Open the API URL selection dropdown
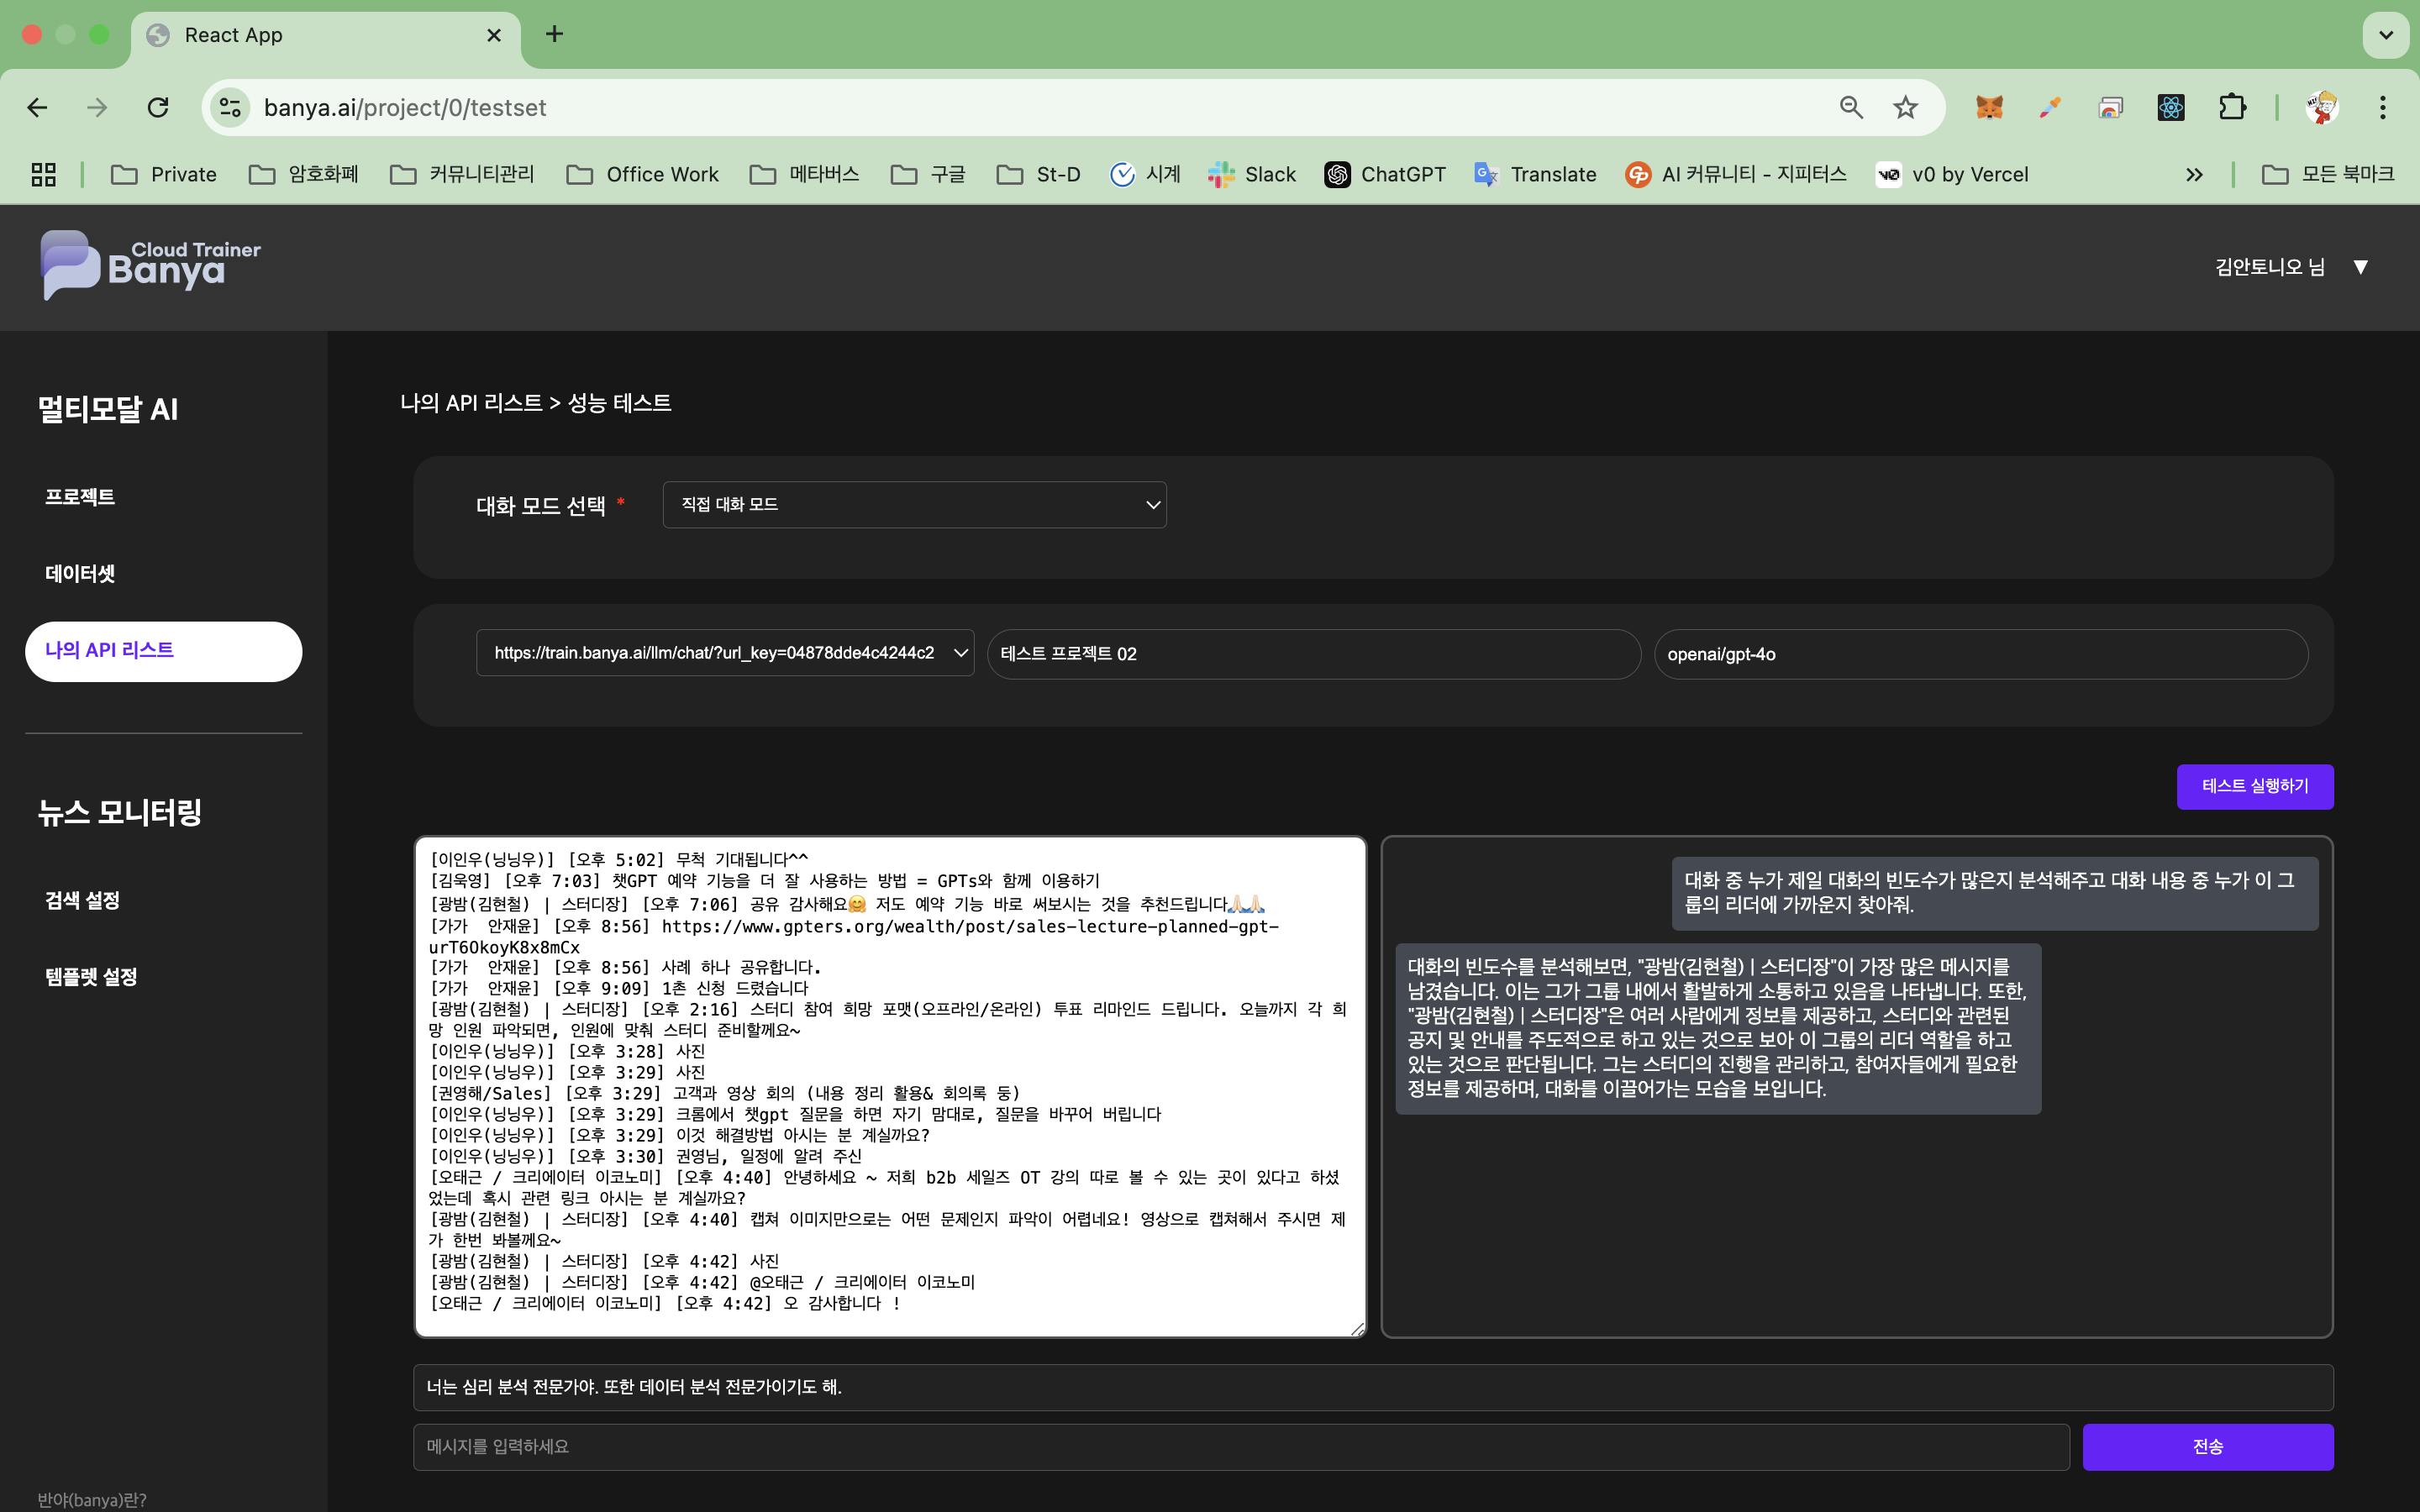Screen dimensions: 2420x1512 point(725,653)
